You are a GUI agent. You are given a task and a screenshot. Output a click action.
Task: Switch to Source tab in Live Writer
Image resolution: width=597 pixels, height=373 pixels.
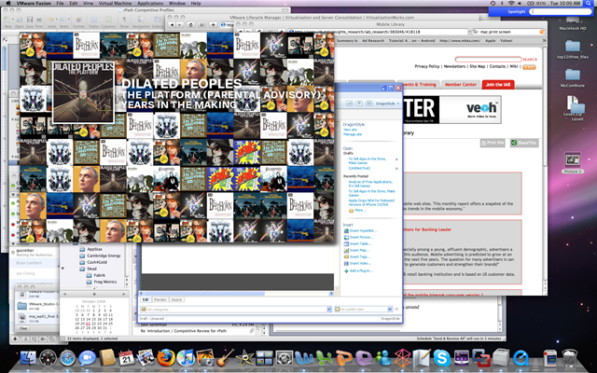176,300
